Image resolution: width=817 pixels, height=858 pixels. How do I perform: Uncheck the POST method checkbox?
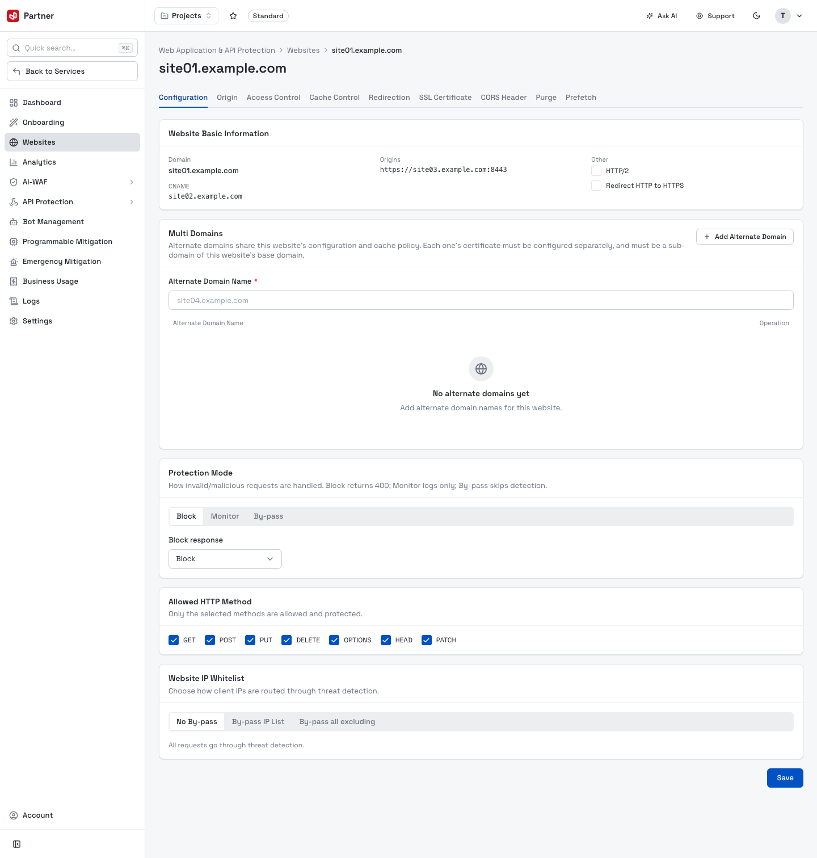pyautogui.click(x=210, y=640)
